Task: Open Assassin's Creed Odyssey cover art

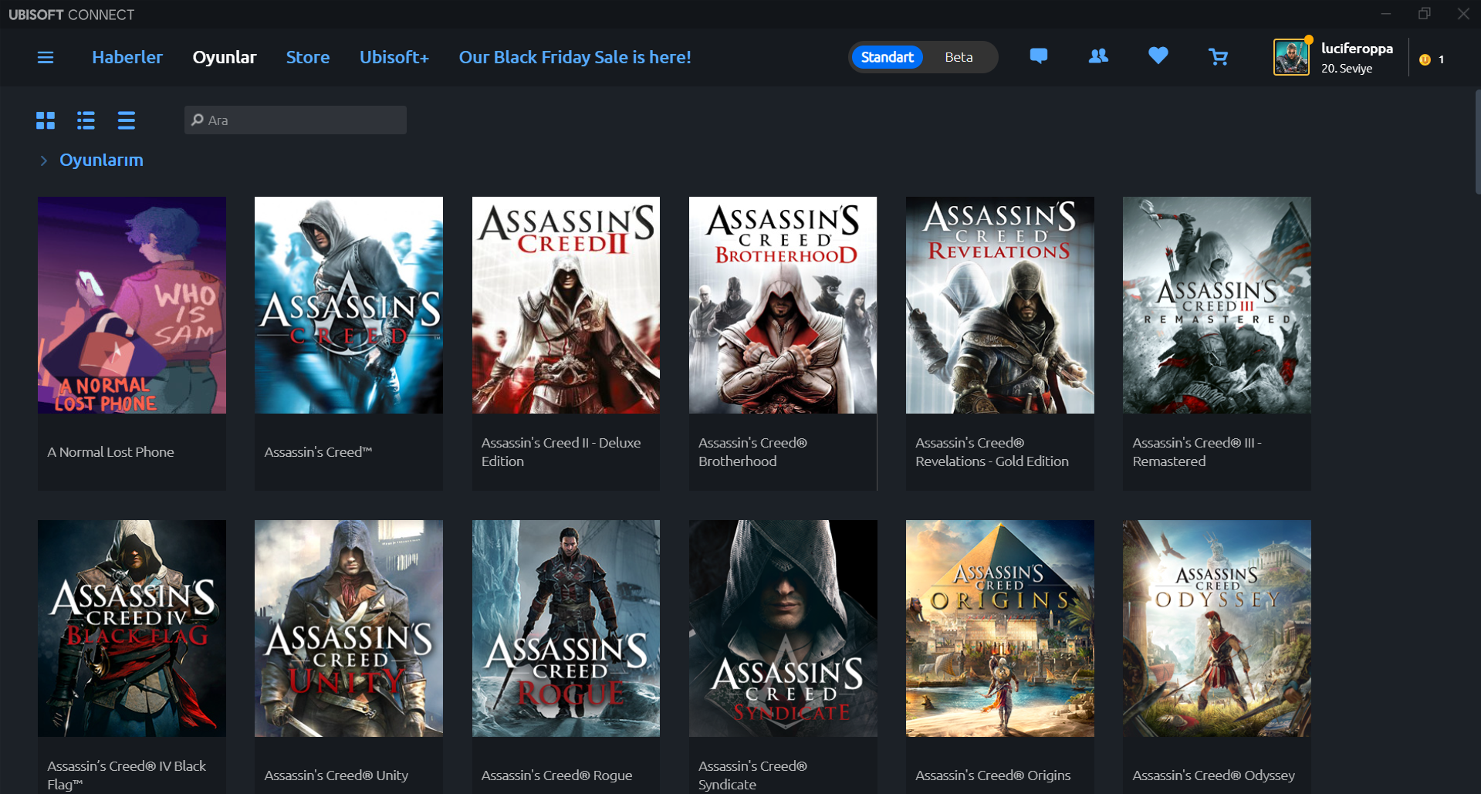Action: pos(1217,628)
